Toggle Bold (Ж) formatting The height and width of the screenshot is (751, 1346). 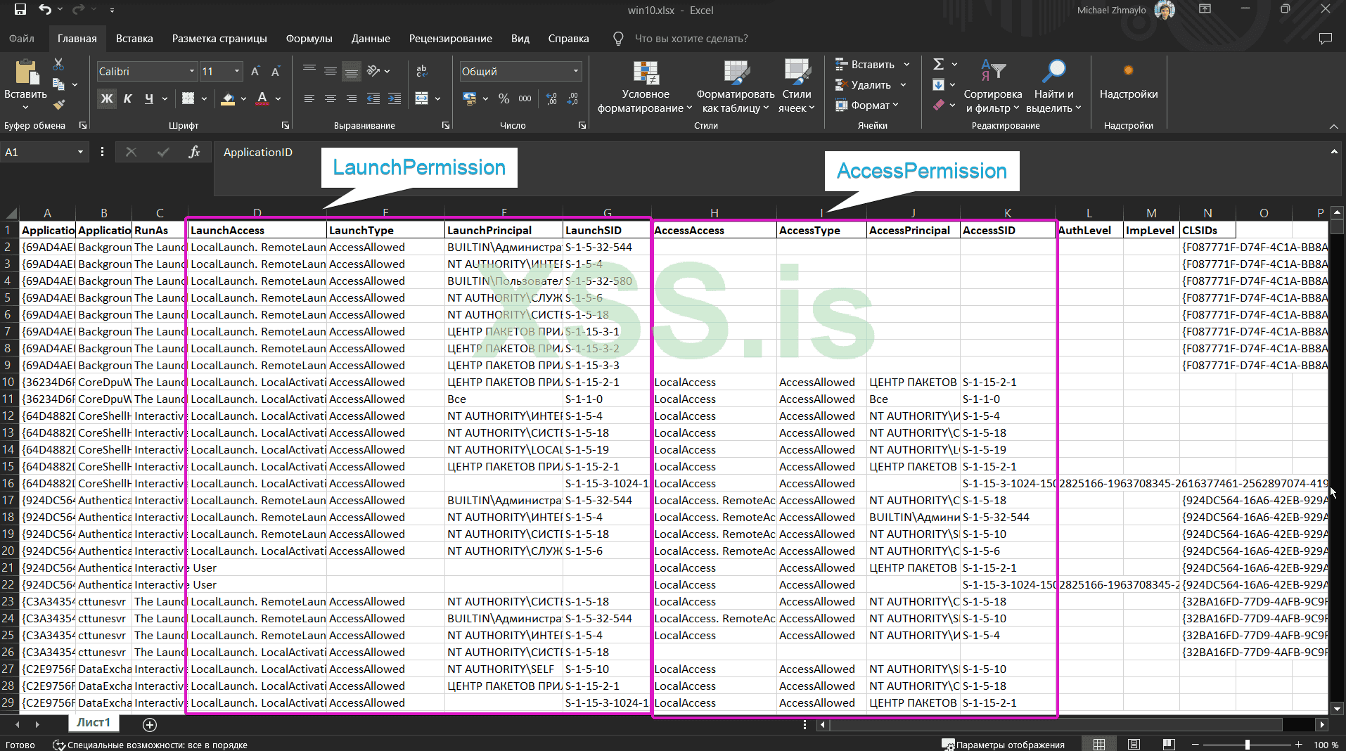point(107,99)
